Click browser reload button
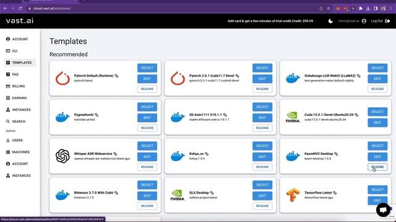 pos(20,8)
